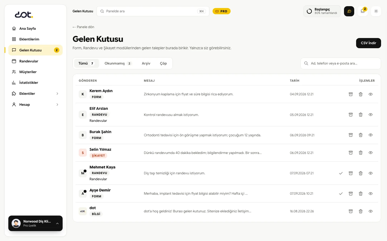Archive Kerem Aydın's message
The height and width of the screenshot is (241, 387).
coord(351,94)
